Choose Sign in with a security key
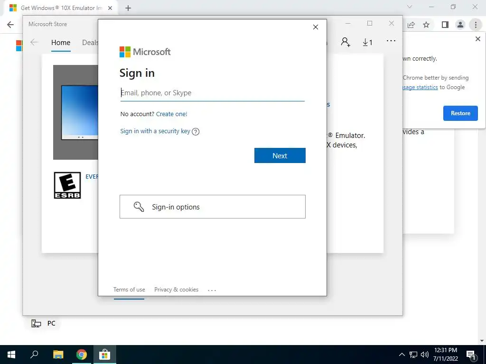This screenshot has height=364, width=486. (x=155, y=131)
